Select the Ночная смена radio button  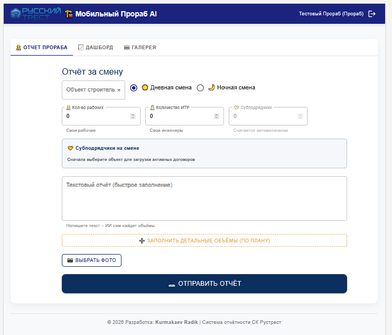200,88
